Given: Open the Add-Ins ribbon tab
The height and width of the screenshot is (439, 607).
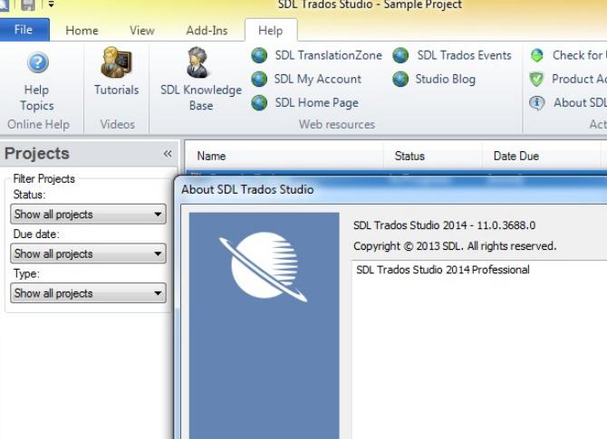Looking at the screenshot, I should (207, 30).
